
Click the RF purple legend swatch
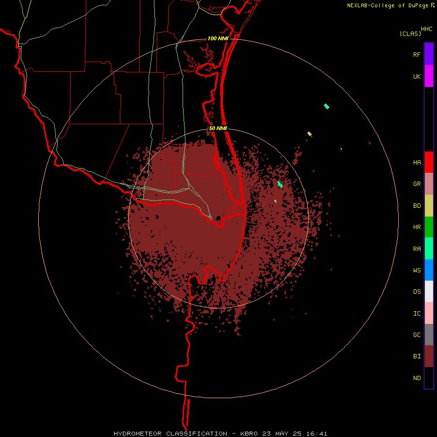429,54
